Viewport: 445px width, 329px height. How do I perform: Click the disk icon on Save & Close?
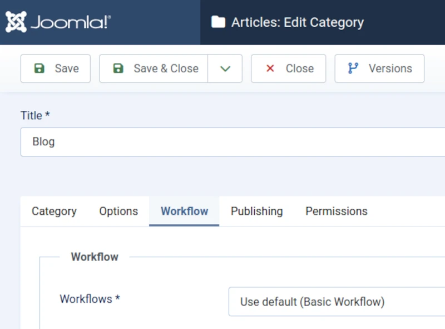click(118, 68)
